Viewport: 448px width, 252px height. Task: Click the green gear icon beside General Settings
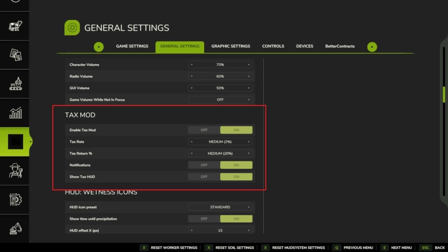click(72, 27)
